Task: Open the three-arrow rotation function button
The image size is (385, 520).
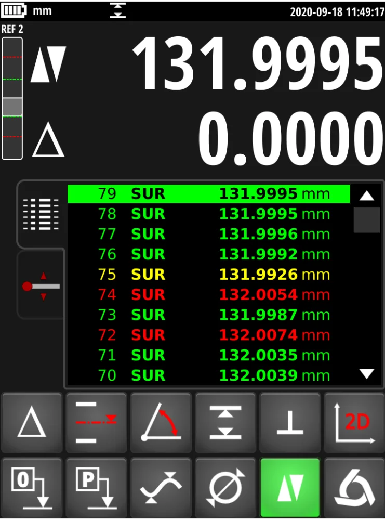Action: click(354, 488)
